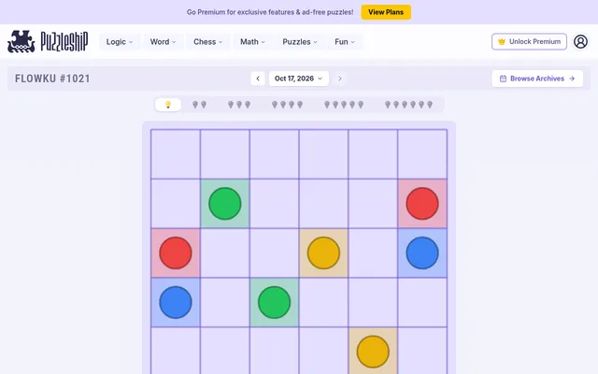This screenshot has width=598, height=374.
Task: Select six-bulb difficulty level
Action: (408, 105)
